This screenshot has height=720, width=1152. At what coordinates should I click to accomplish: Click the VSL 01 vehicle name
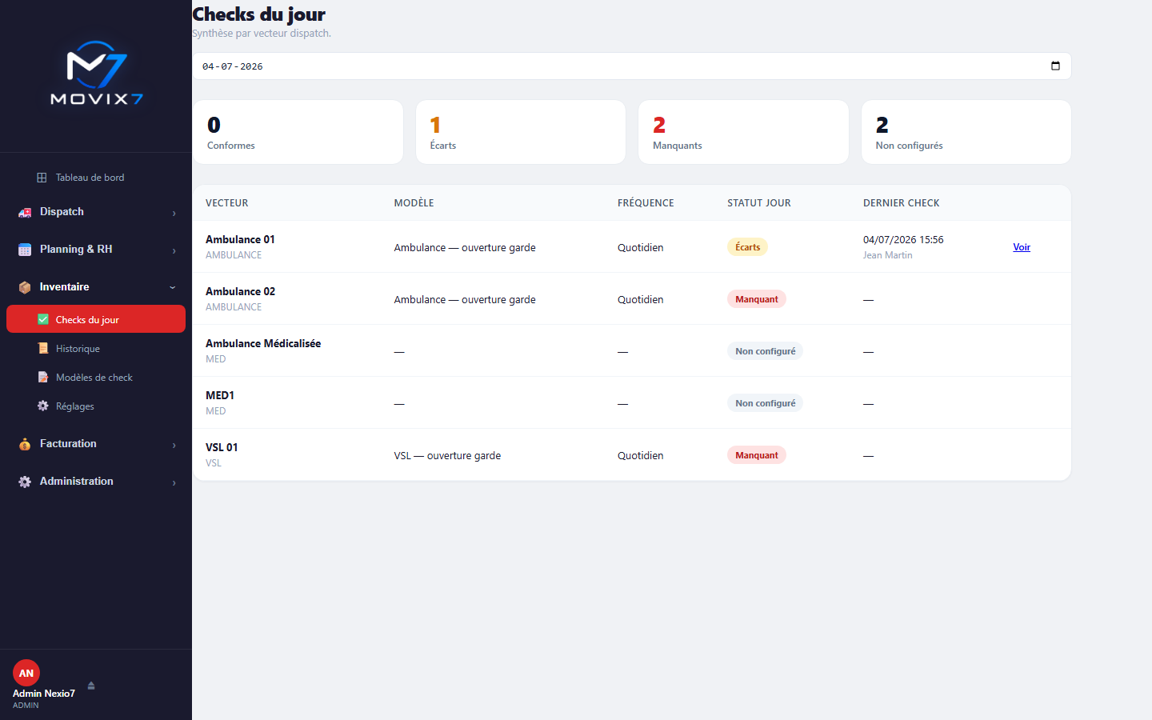coord(222,447)
